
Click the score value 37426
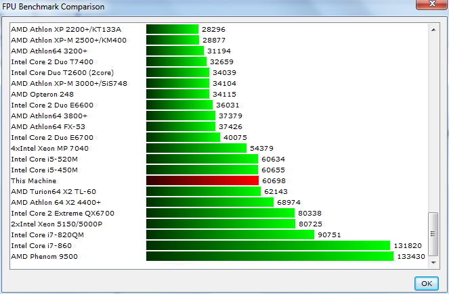point(230,126)
